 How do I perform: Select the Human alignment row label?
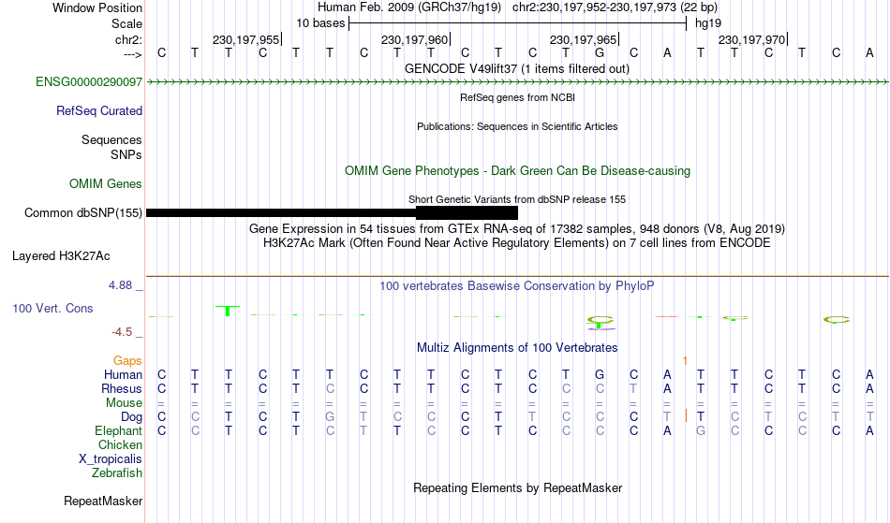click(x=123, y=374)
